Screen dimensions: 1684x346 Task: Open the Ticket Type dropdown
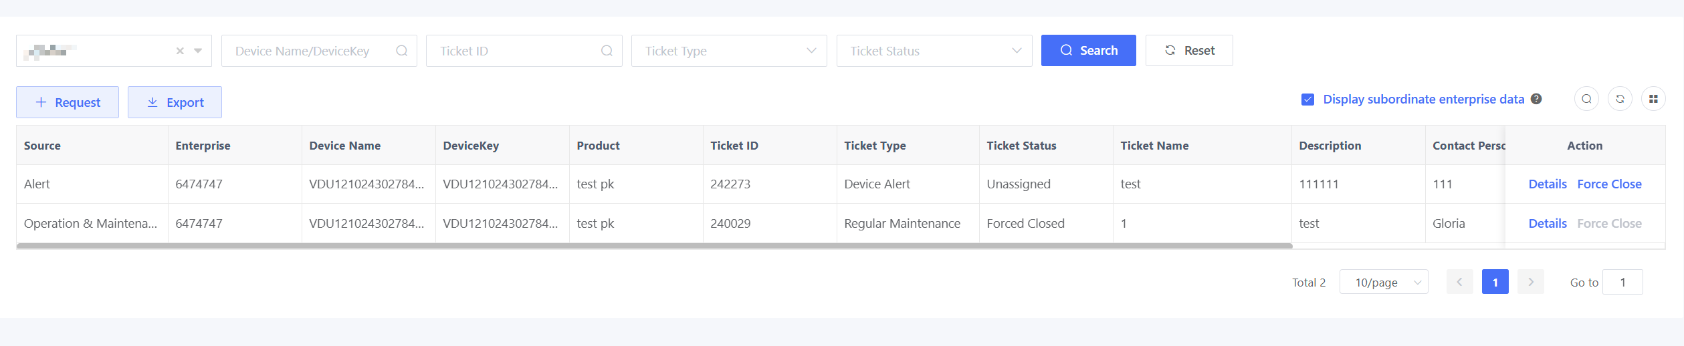pos(729,51)
